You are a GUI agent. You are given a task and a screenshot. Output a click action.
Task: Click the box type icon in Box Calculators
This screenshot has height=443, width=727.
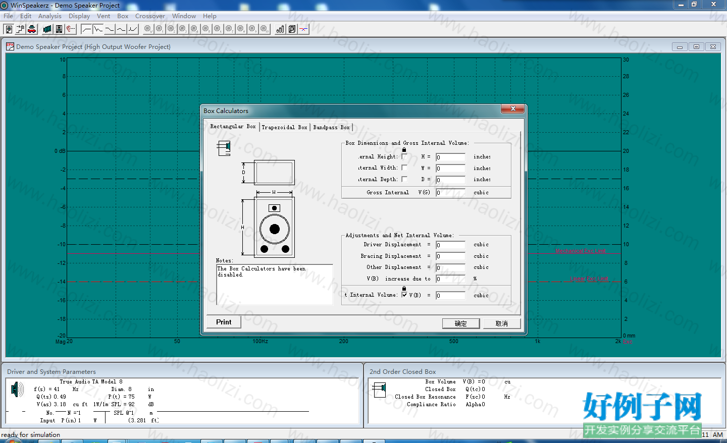[x=224, y=148]
